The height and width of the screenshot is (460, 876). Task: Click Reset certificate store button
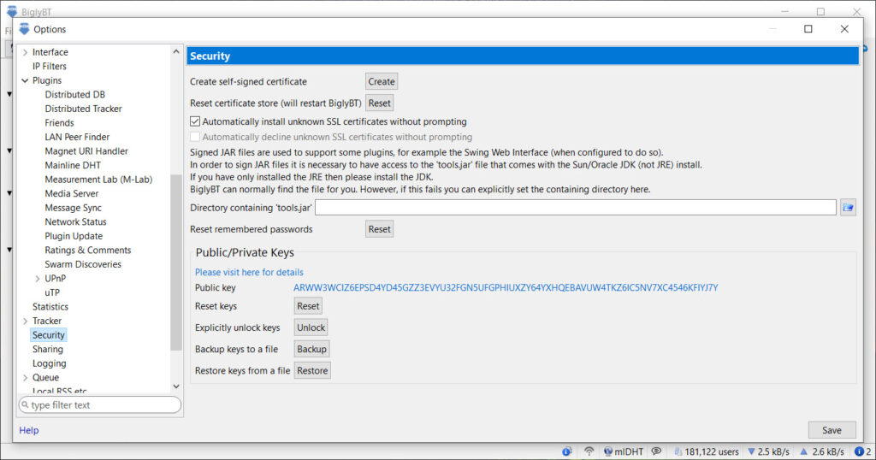click(379, 103)
